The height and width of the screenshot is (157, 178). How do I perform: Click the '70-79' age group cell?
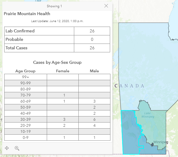tap(26, 95)
